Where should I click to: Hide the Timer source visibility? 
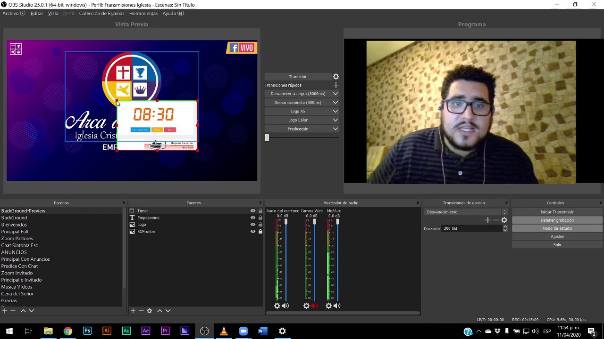[x=253, y=211]
